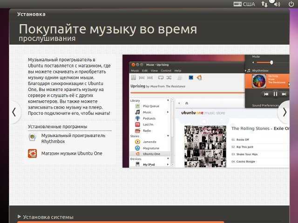Collapse the Stores section arrow
Image resolution: width=298 pixels, height=223 pixels.
point(168,136)
